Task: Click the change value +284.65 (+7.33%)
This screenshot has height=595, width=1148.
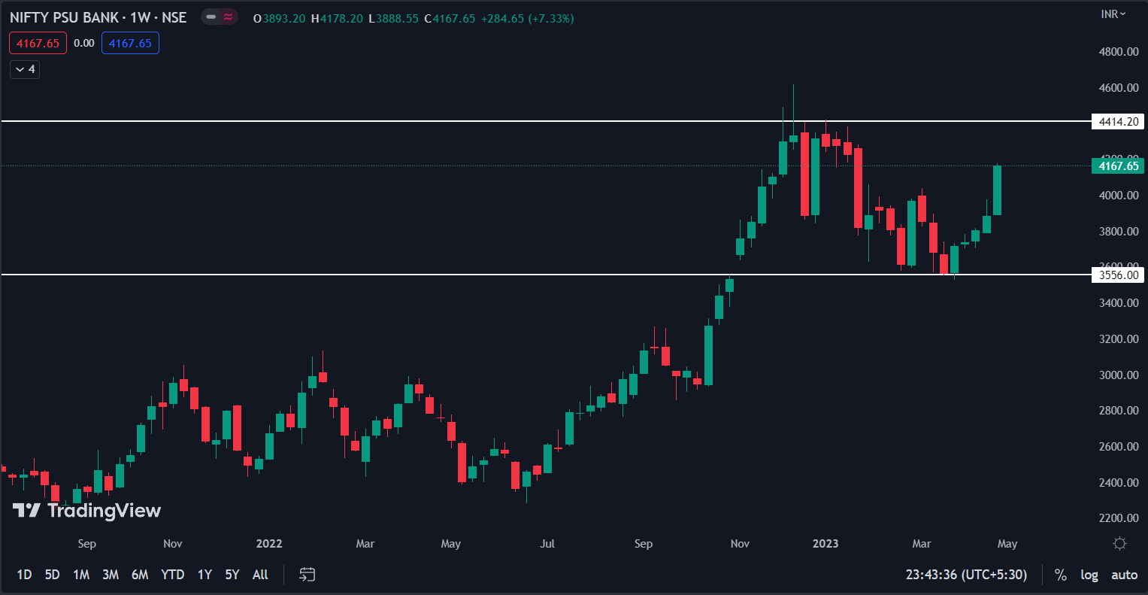Action: (x=527, y=18)
